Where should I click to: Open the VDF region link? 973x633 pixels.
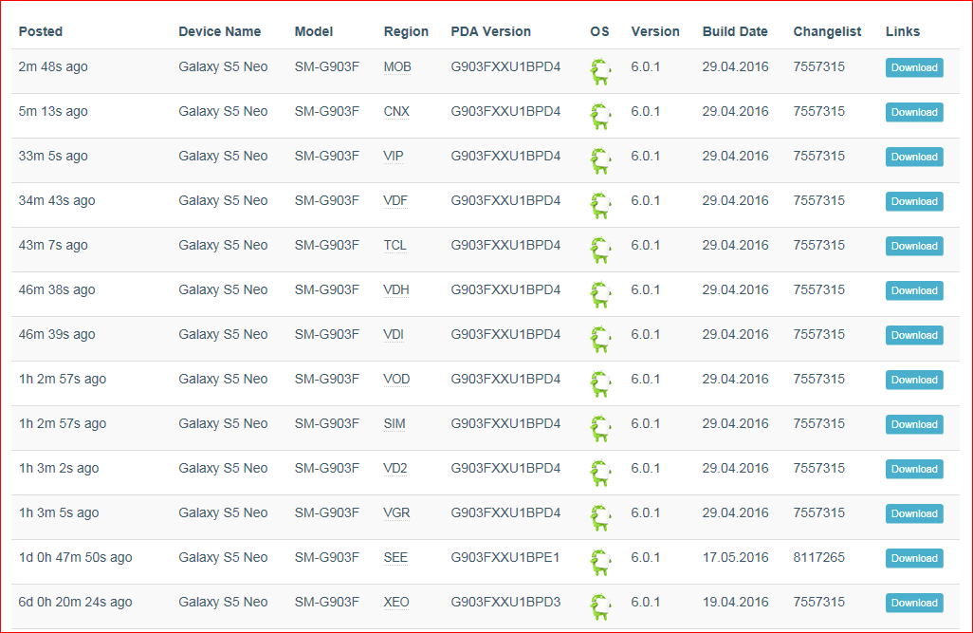(x=395, y=201)
